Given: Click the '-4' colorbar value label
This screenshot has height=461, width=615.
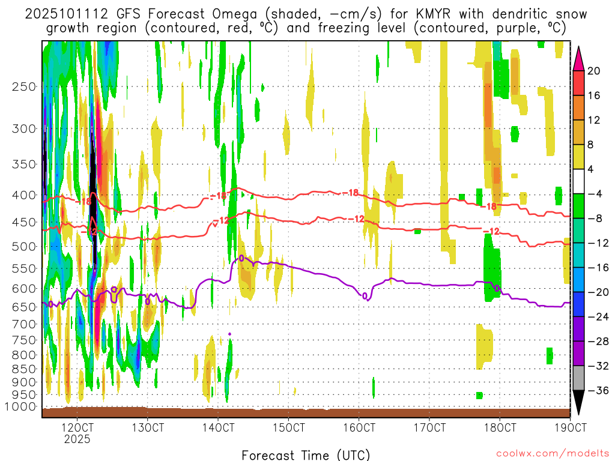Looking at the screenshot, I should point(595,194).
